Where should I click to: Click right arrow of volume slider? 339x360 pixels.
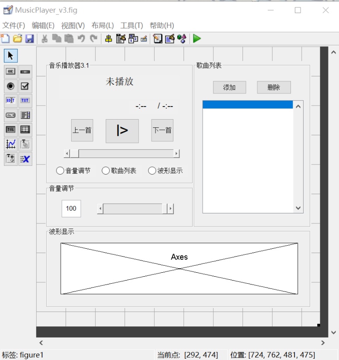pos(170,209)
